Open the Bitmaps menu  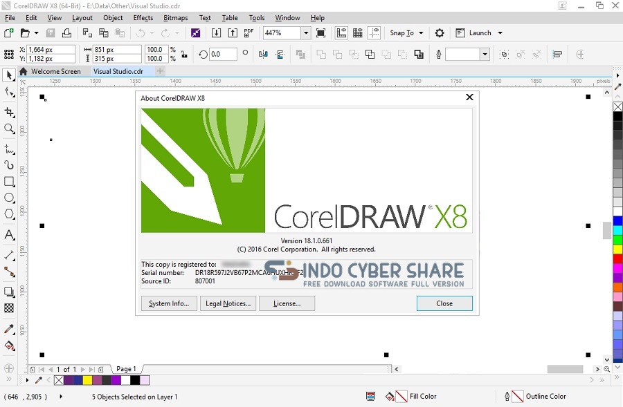point(176,18)
